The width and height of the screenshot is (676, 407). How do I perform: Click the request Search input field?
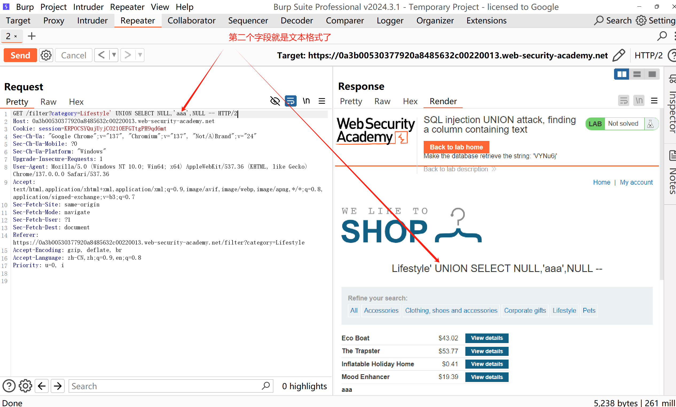(x=165, y=386)
